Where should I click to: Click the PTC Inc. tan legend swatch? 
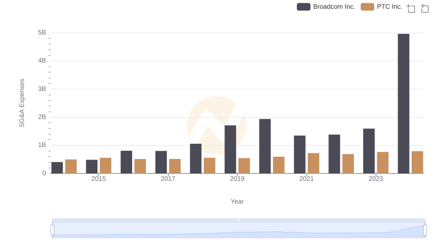368,7
